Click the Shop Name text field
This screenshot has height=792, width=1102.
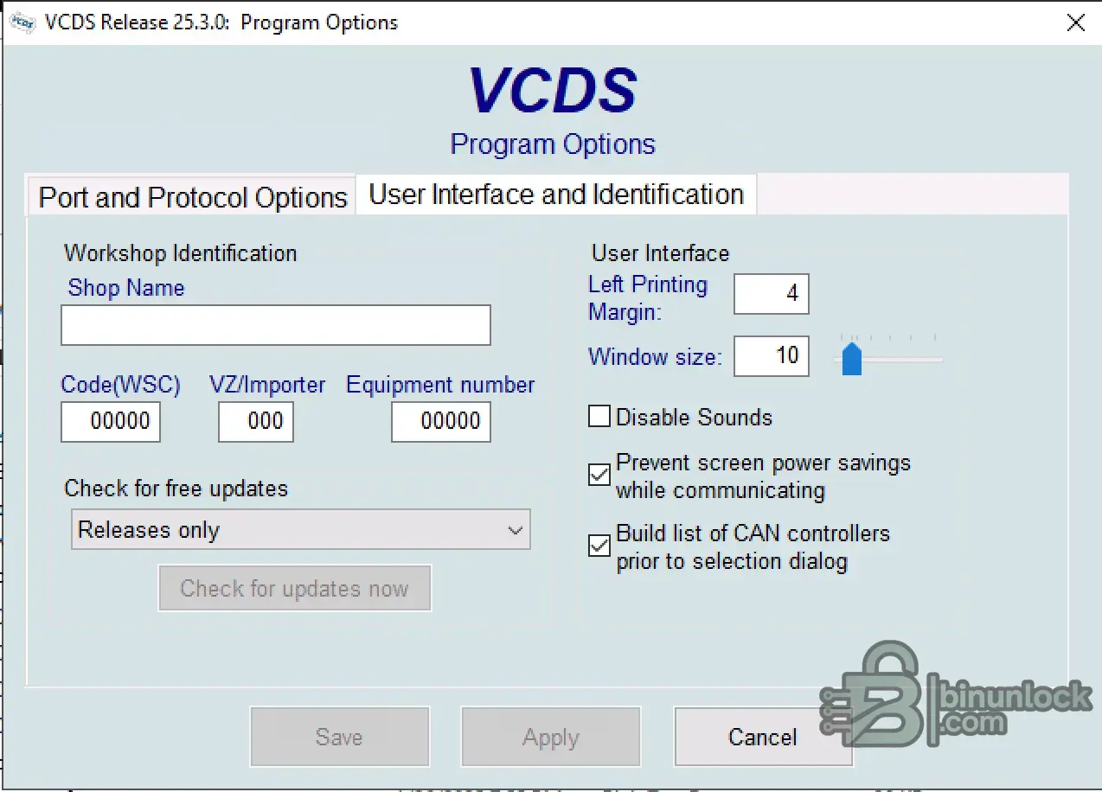276,325
